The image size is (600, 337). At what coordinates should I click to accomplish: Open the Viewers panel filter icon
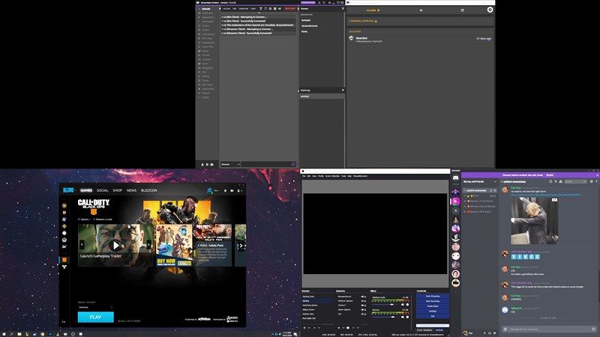click(x=343, y=9)
